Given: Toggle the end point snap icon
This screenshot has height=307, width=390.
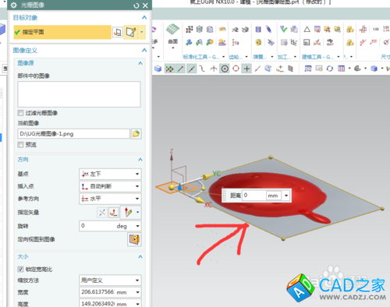Looking at the screenshot, I should click(180, 69).
